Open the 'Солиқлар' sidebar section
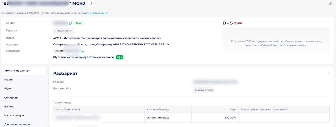This screenshot has width=336, height=127. coord(11,98)
